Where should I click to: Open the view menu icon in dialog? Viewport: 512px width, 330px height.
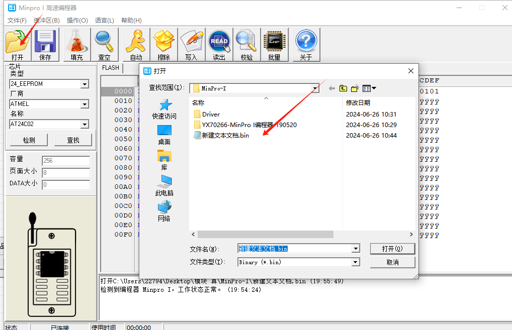(x=369, y=88)
